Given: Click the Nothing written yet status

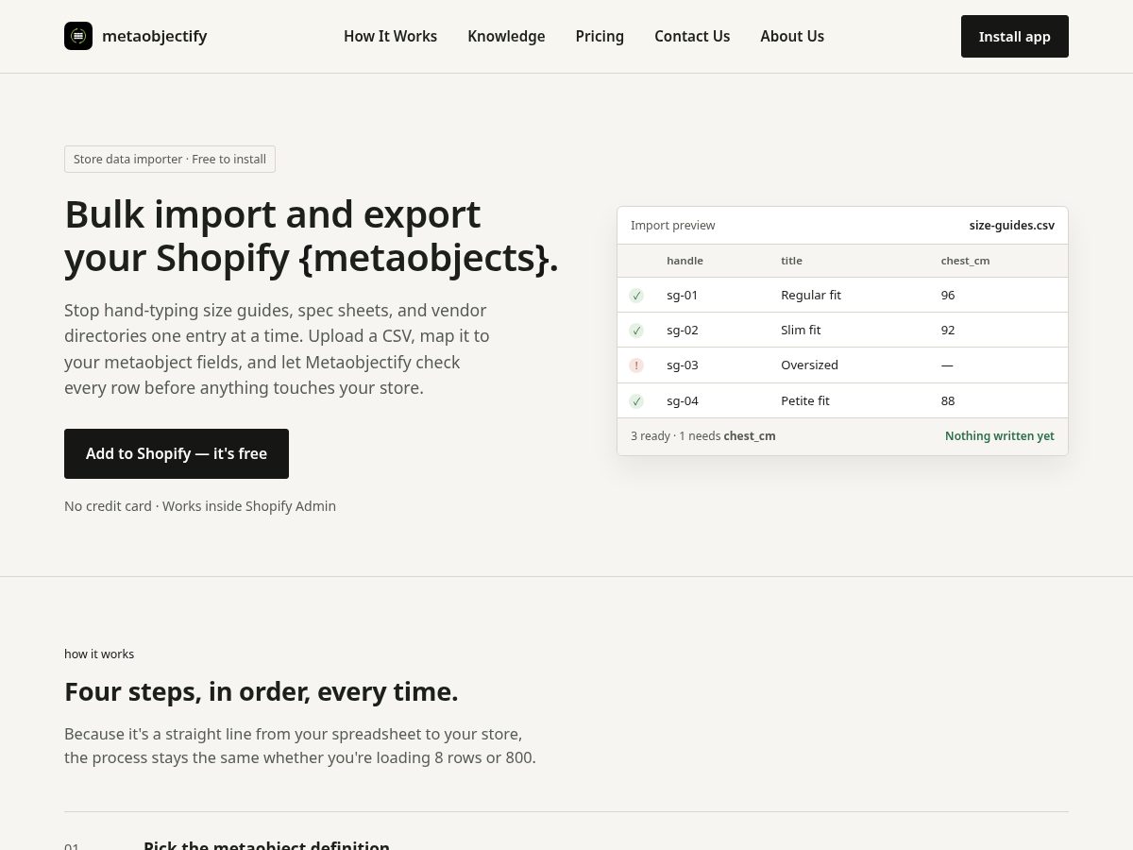Looking at the screenshot, I should [x=1000, y=436].
